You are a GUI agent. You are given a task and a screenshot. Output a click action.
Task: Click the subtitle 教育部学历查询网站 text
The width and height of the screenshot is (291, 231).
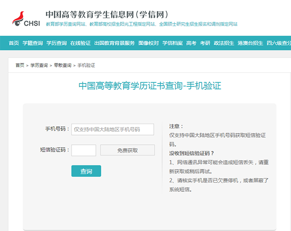[65, 24]
